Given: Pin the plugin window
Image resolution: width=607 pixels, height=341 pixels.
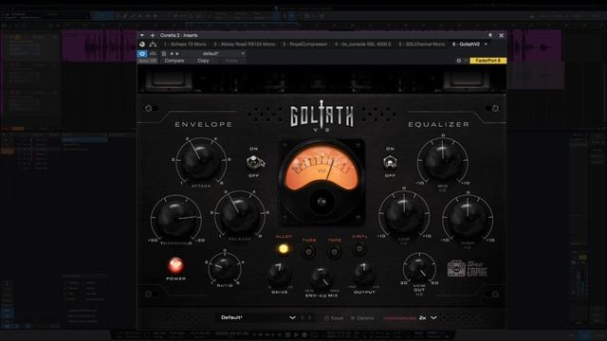Looking at the screenshot, I should [490, 35].
